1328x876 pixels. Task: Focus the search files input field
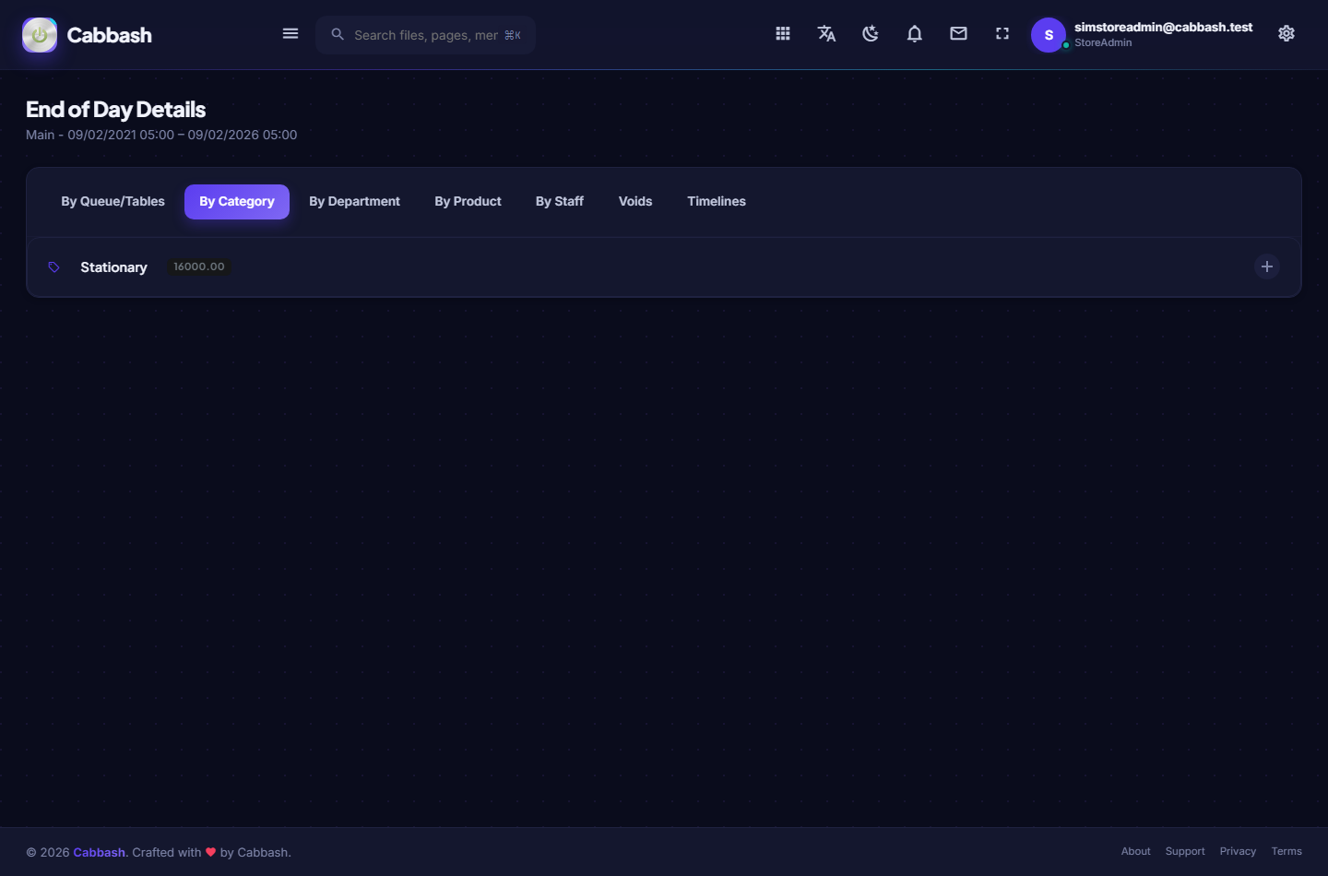click(425, 35)
